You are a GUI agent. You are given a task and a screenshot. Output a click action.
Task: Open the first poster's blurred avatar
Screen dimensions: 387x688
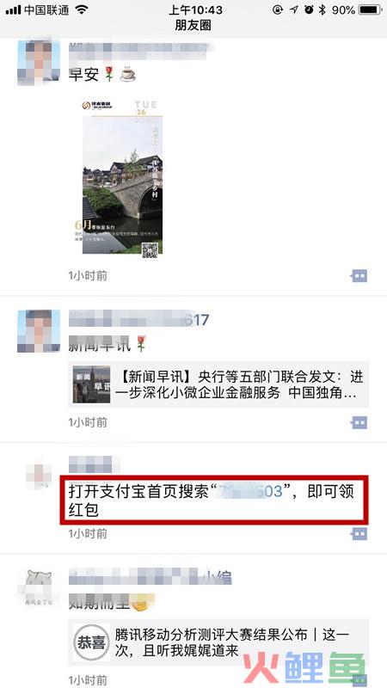39,62
